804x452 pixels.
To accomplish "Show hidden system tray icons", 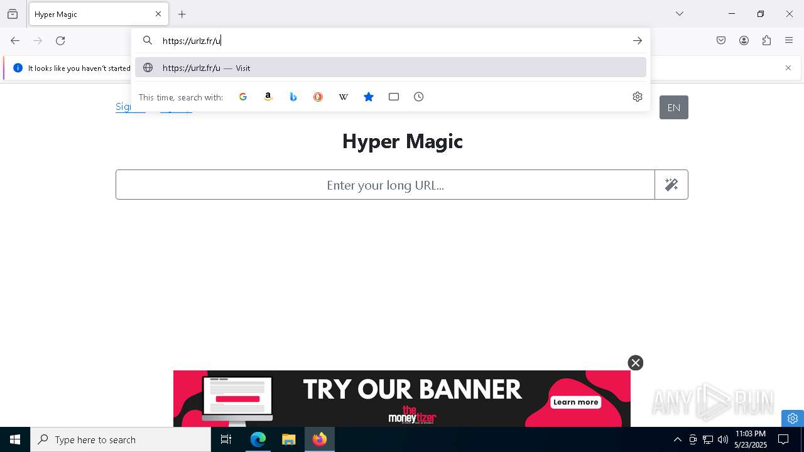I will click(x=678, y=439).
